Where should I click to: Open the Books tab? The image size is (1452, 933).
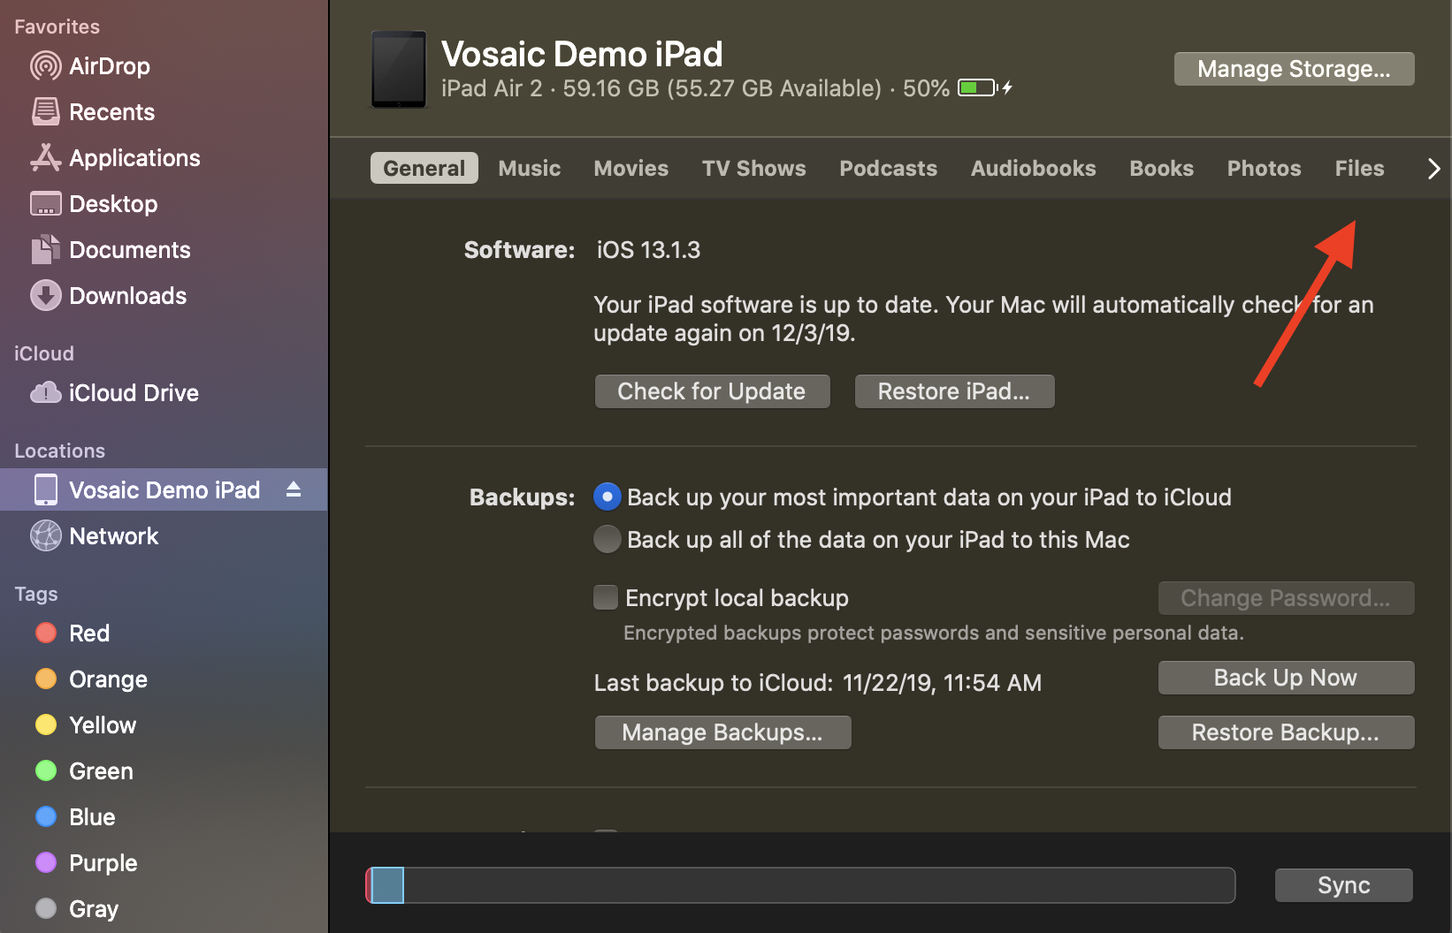pos(1162,168)
